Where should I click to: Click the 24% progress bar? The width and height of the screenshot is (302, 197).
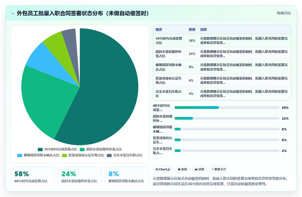(x=227, y=118)
